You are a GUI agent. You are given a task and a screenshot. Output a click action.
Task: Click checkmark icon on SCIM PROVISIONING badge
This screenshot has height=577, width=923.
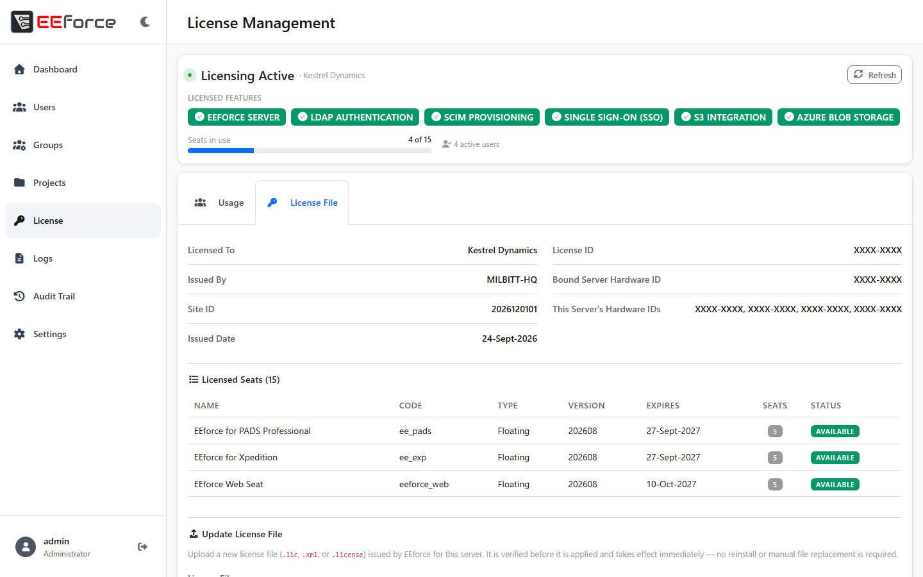436,117
